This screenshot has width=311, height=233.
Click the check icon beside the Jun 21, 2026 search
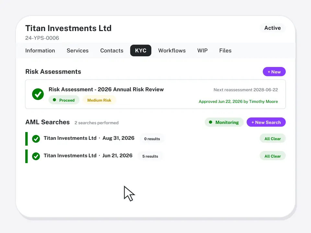pyautogui.click(x=36, y=156)
